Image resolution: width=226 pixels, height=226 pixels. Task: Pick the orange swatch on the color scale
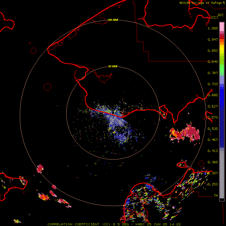[222, 43]
